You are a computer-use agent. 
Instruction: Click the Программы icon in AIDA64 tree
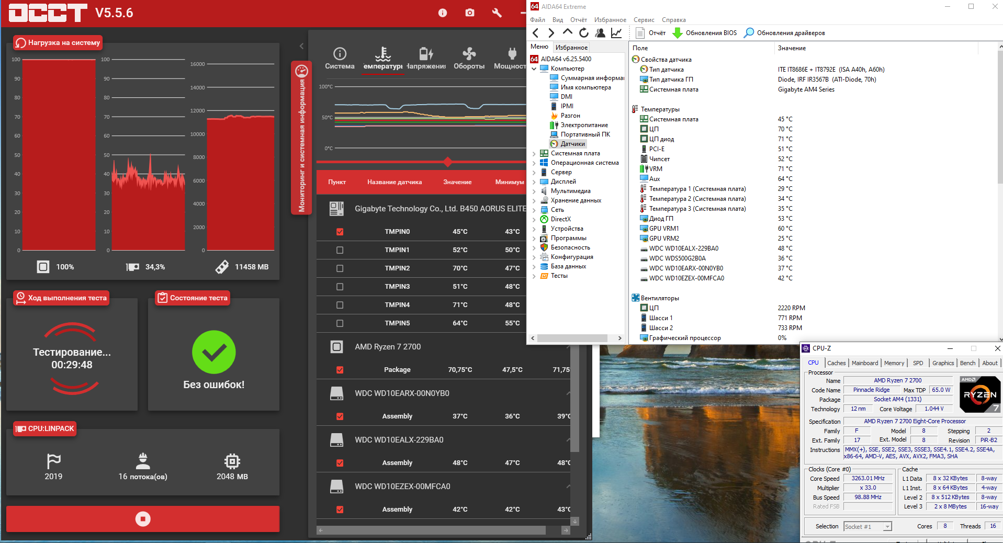[544, 238]
